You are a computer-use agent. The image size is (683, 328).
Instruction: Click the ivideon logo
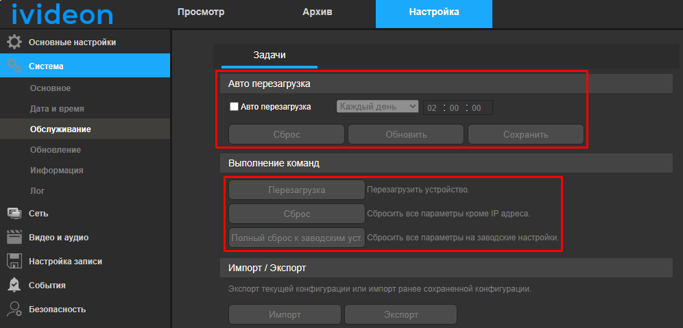pos(62,14)
